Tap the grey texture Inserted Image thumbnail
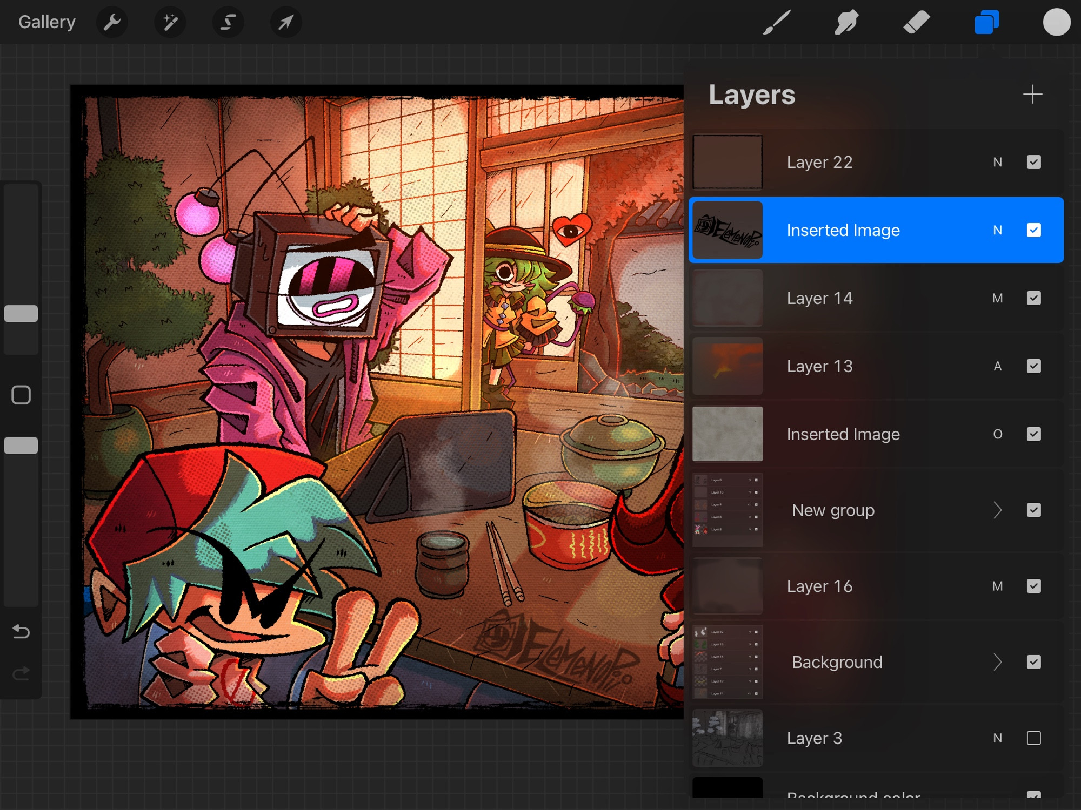Viewport: 1081px width, 810px height. [x=728, y=434]
